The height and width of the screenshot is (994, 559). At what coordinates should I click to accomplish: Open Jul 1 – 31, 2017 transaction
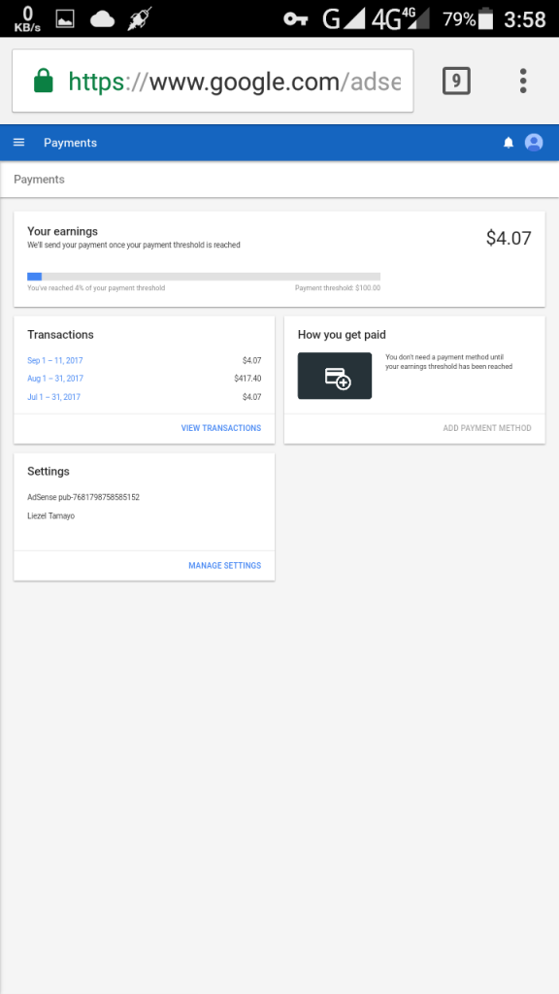(54, 397)
